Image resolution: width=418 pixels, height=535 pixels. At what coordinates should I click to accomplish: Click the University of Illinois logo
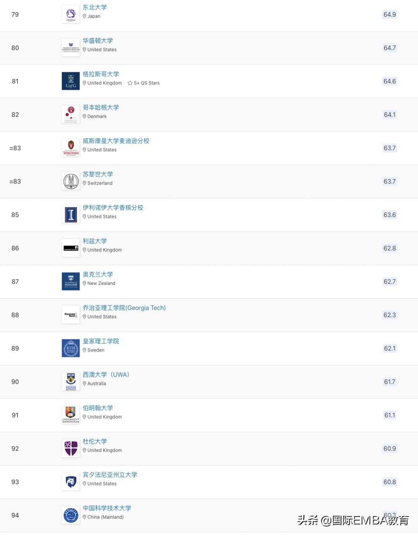click(71, 215)
